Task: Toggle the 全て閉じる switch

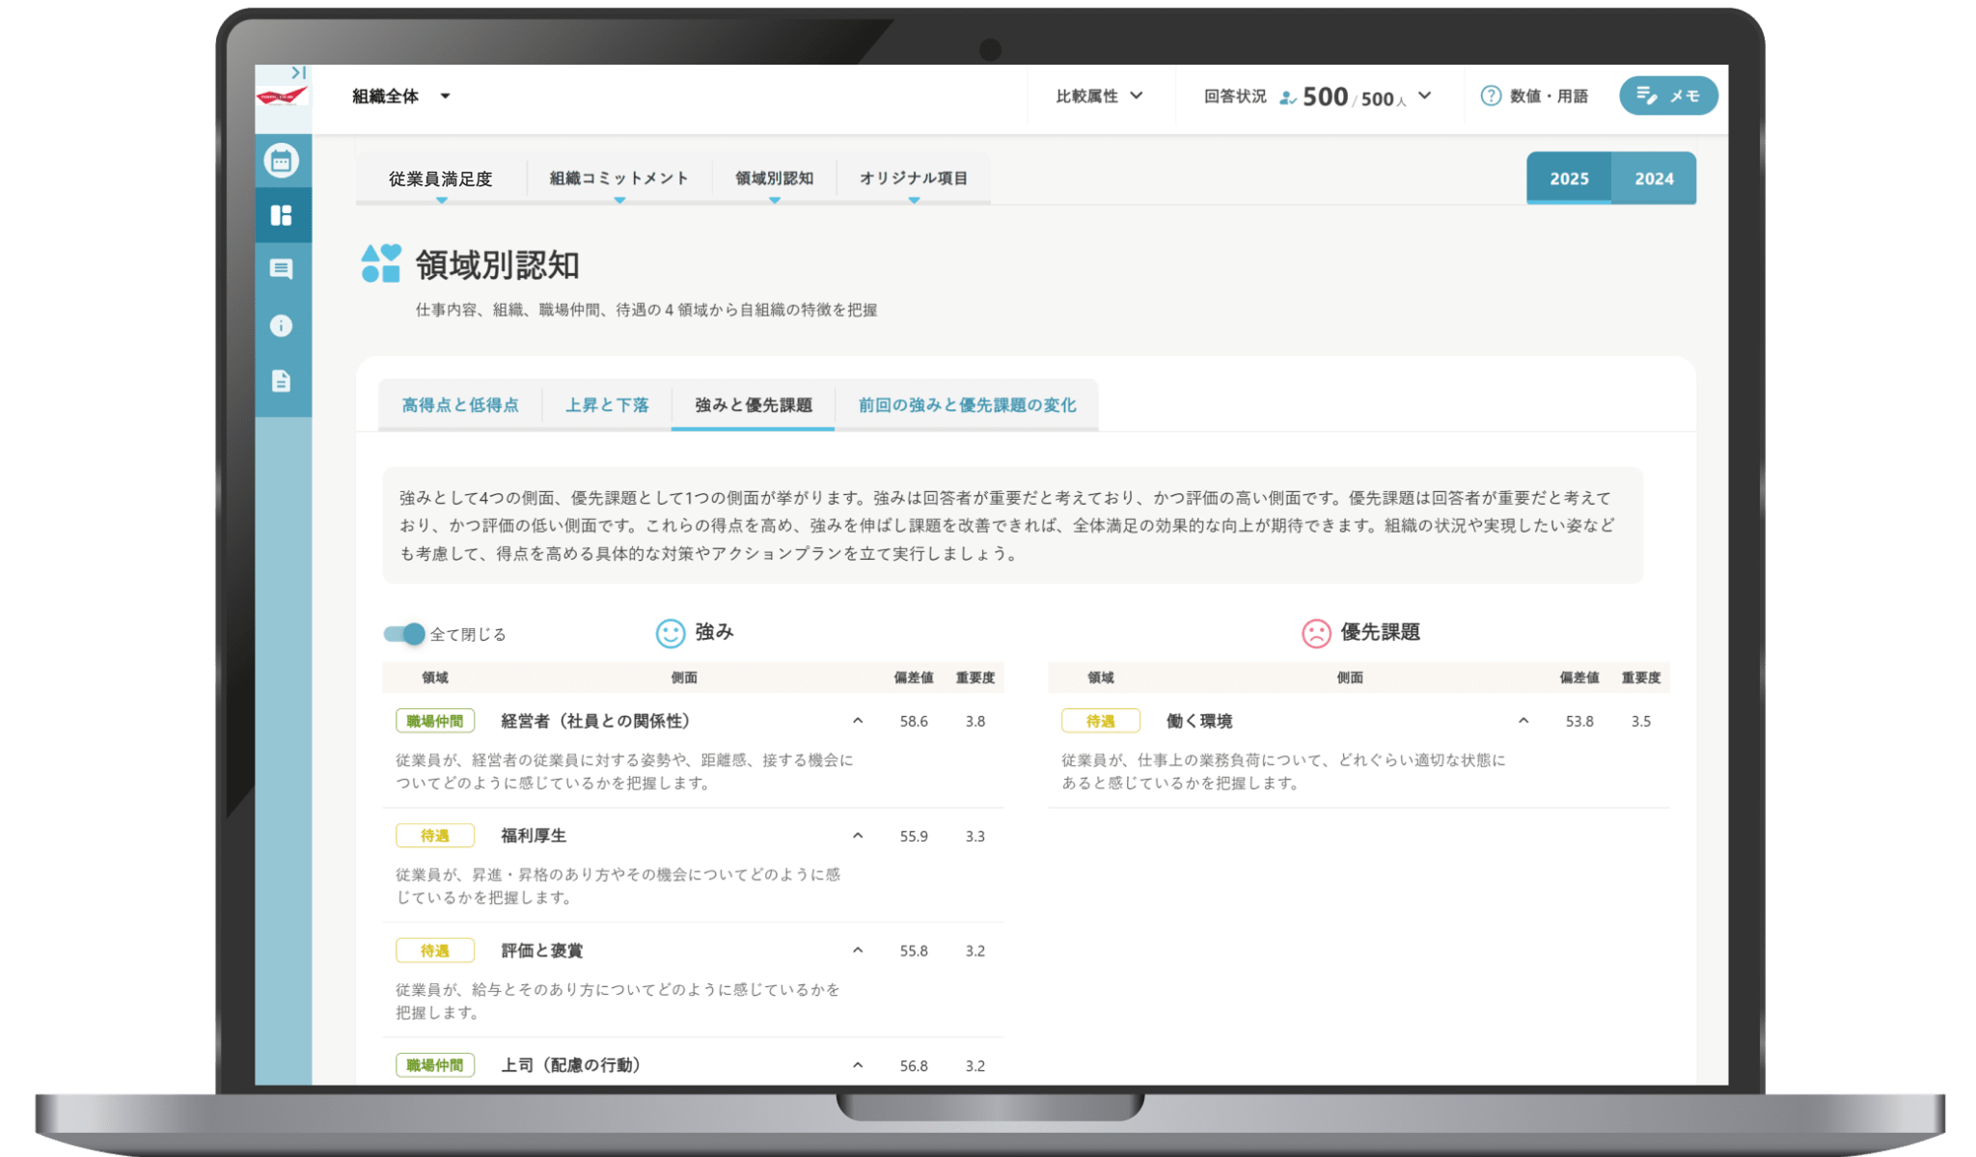Action: tap(402, 634)
